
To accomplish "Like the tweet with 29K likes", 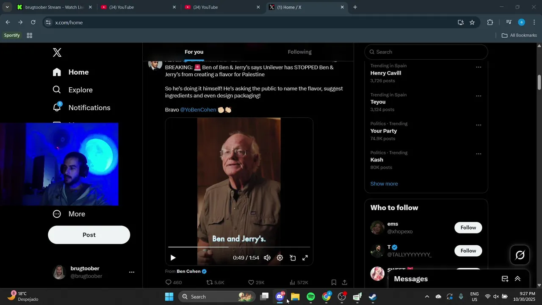I will (x=256, y=283).
